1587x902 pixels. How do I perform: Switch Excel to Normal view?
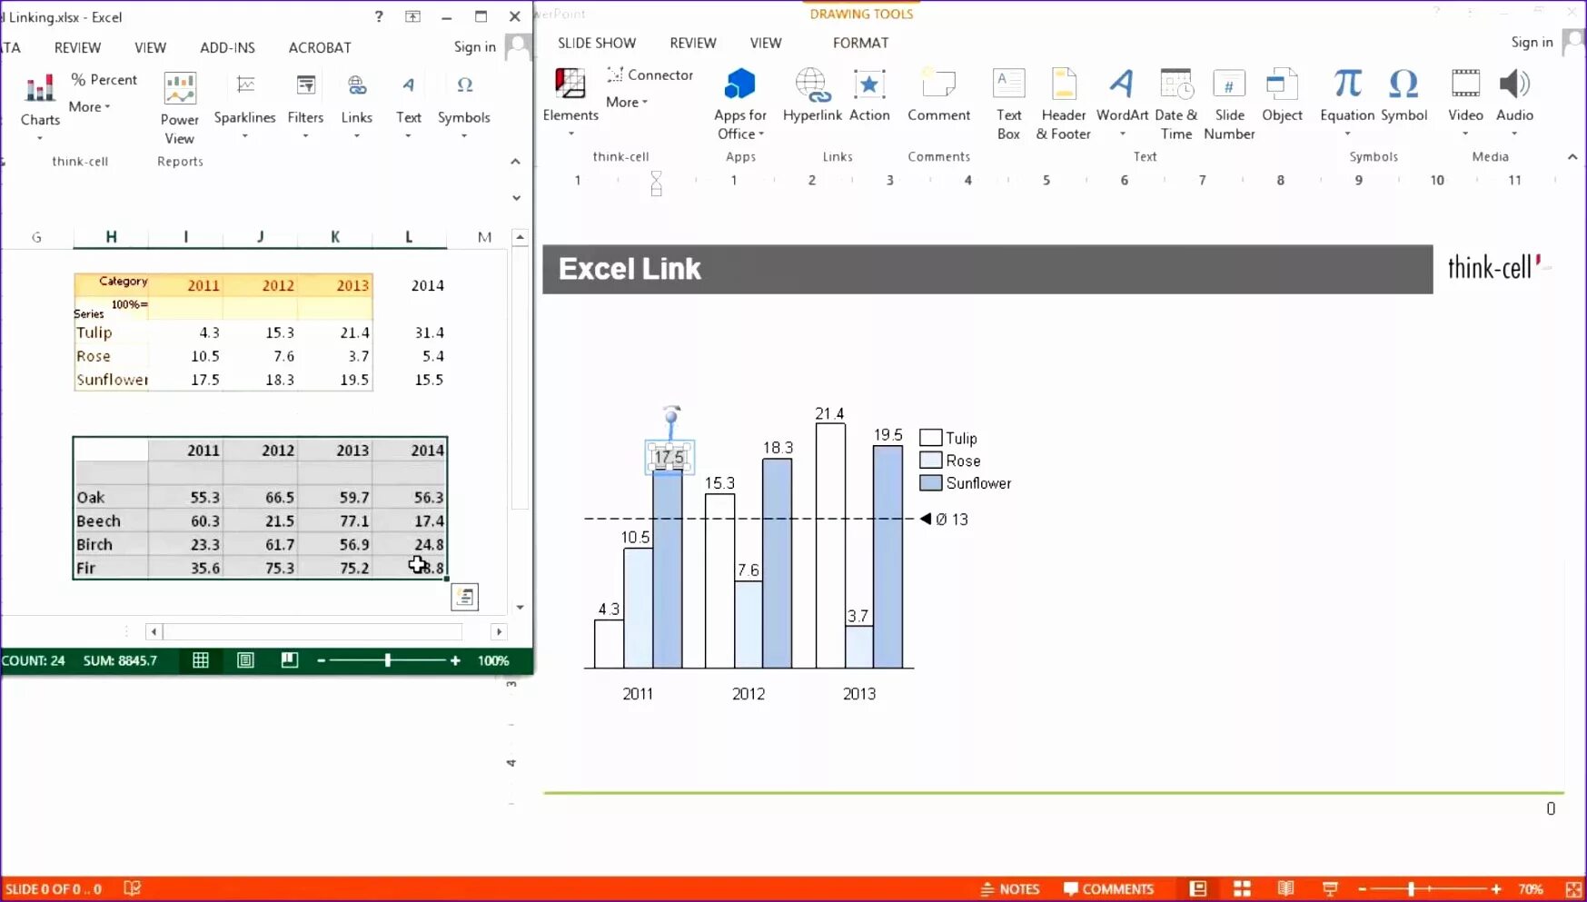(201, 660)
